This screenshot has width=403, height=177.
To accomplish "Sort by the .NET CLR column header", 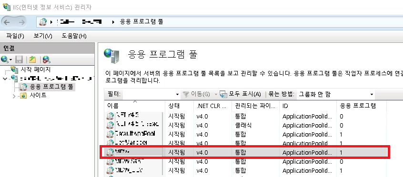I will [212, 106].
